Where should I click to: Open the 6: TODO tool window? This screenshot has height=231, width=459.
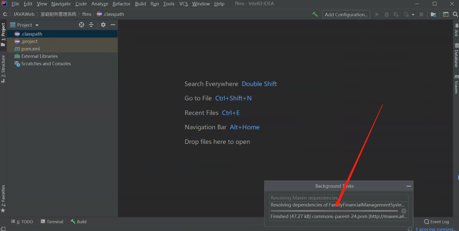coord(22,222)
